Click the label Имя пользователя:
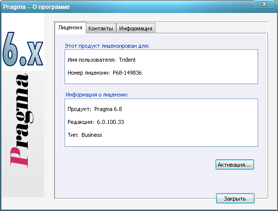 click(x=92, y=60)
